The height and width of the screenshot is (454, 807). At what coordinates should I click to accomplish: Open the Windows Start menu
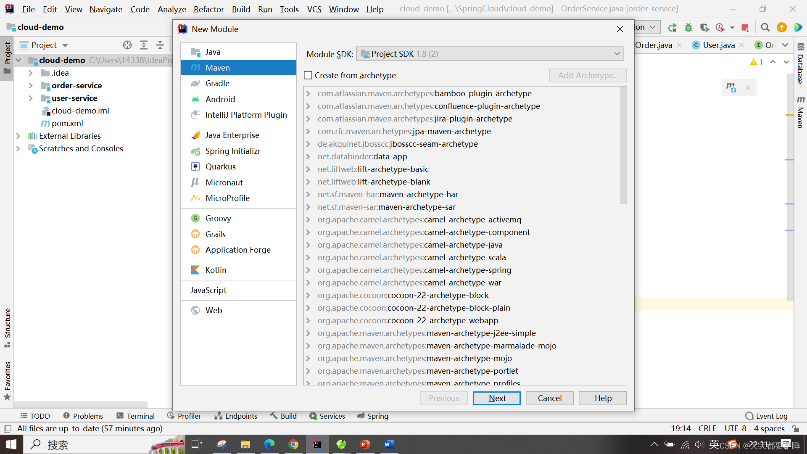coord(11,444)
